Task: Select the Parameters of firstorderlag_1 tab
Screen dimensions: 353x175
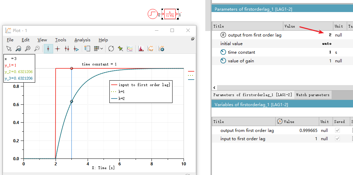Action: click(253, 95)
